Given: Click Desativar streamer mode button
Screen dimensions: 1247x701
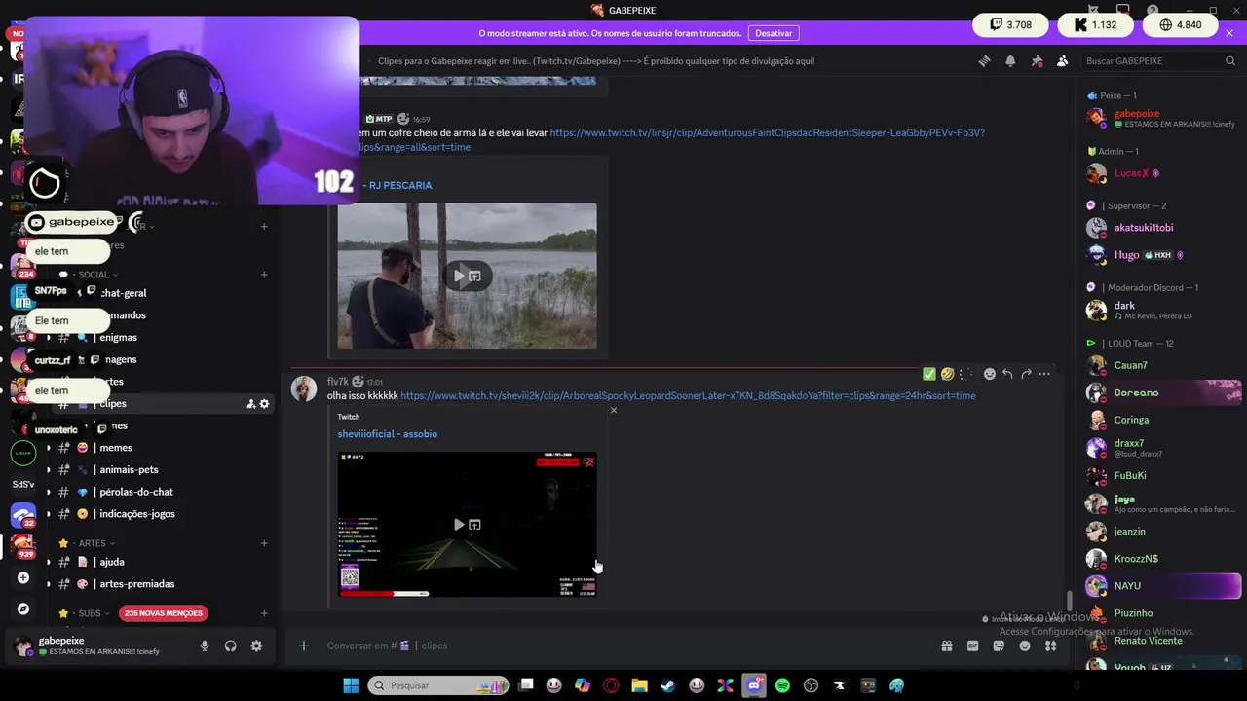Looking at the screenshot, I should [774, 33].
